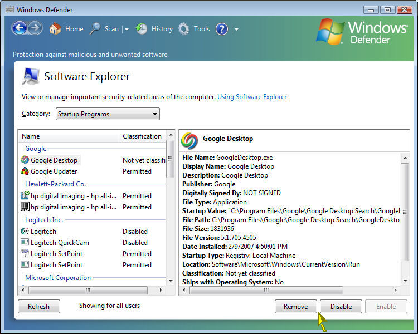The height and width of the screenshot is (334, 418).
Task: Go back with the blue Back arrow
Action: pyautogui.click(x=20, y=28)
